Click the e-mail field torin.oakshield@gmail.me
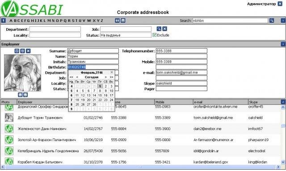Screen dimensions: 286x171 (181, 72)
